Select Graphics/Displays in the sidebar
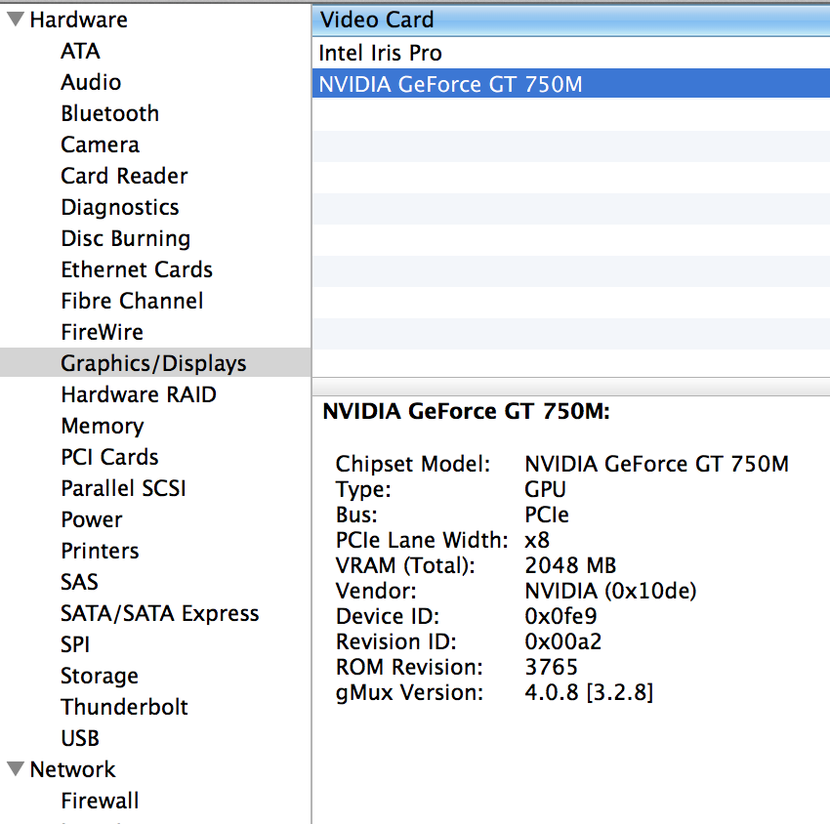The image size is (830, 824). (x=153, y=363)
